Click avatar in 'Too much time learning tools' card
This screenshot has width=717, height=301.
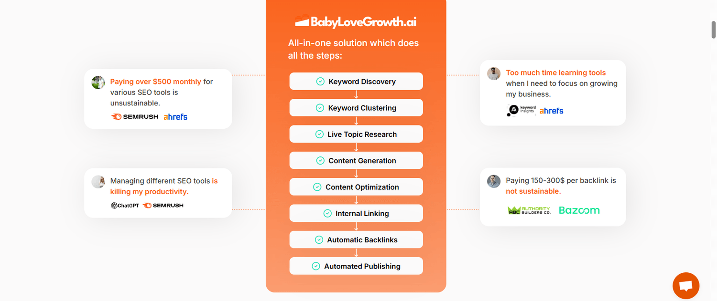[494, 73]
